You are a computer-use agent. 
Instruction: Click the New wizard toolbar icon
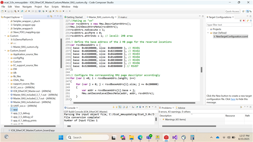point(2,11)
